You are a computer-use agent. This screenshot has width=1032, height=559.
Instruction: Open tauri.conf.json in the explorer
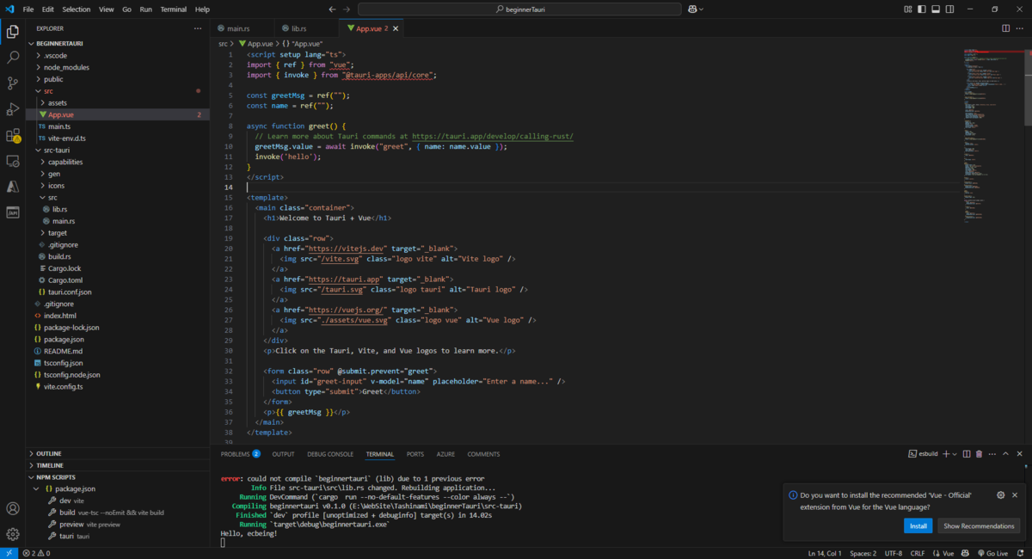click(x=70, y=292)
